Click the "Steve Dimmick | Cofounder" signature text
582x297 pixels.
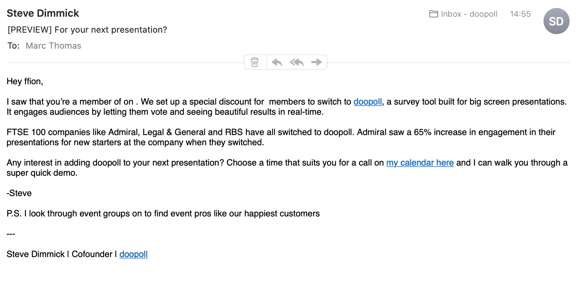click(60, 254)
